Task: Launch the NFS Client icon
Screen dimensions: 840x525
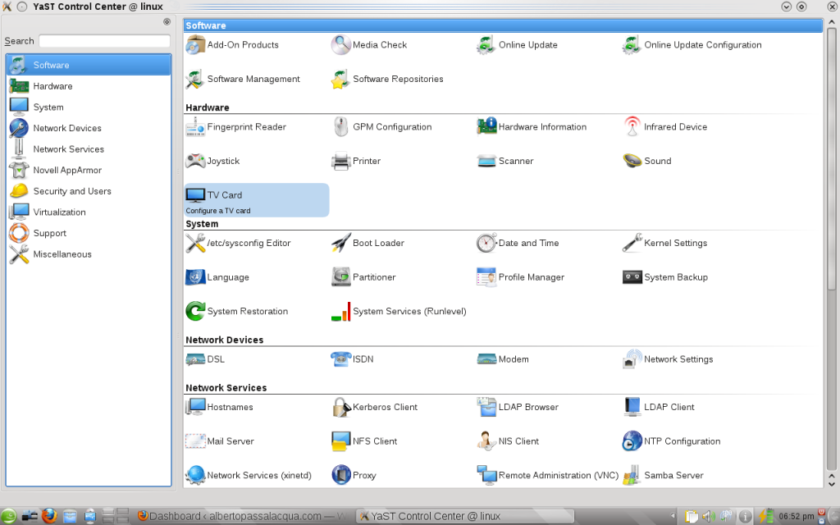Action: pos(340,441)
